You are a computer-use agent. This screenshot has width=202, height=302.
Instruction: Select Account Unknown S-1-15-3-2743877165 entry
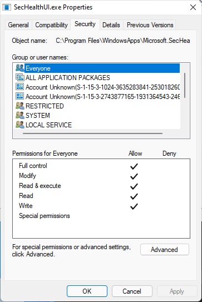(97, 96)
